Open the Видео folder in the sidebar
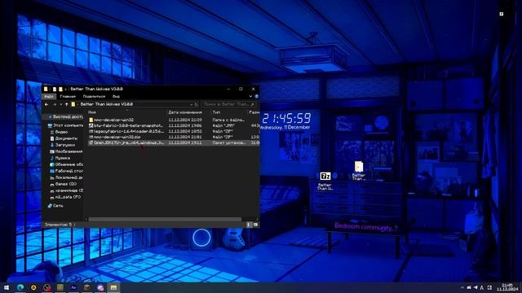This screenshot has height=293, width=522. tap(59, 132)
